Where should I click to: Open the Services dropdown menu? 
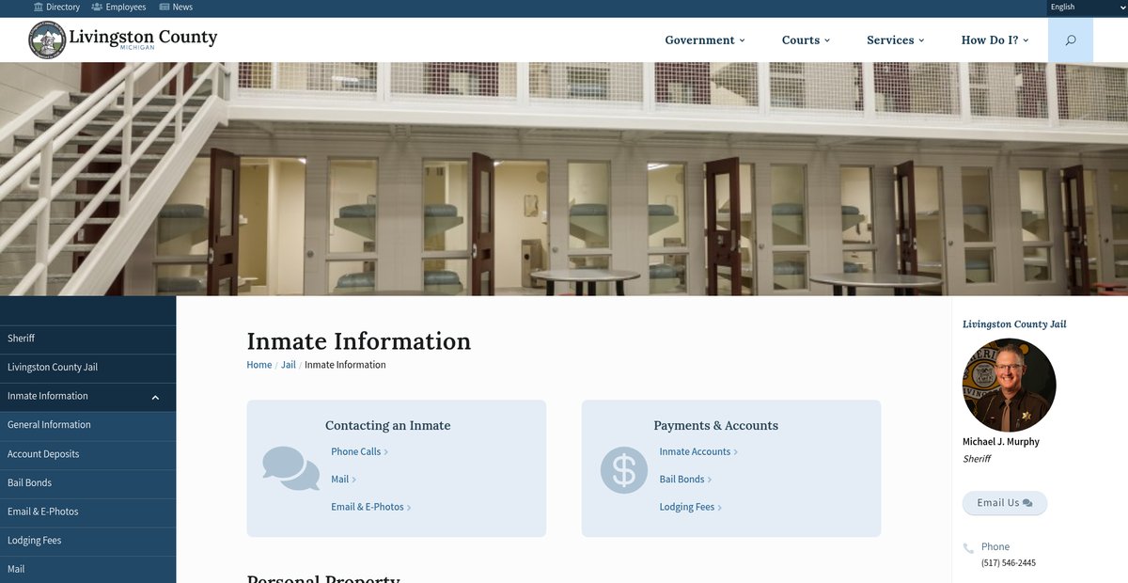click(896, 40)
